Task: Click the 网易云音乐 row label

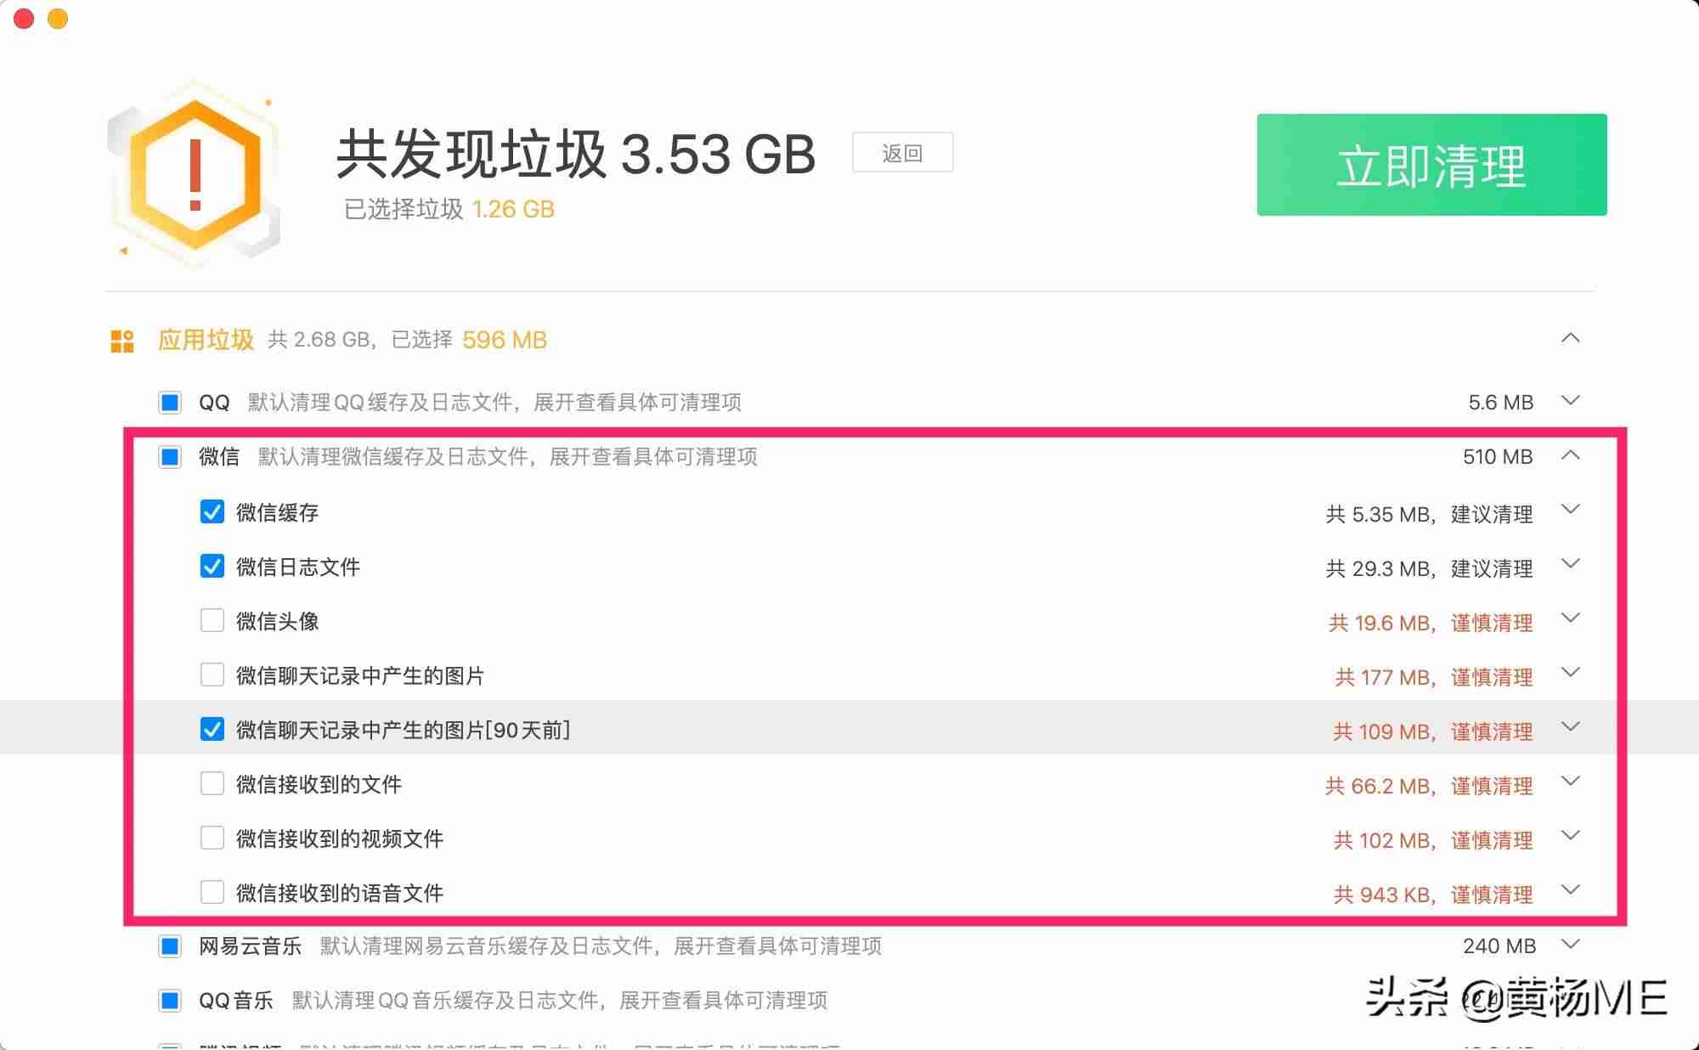Action: (x=251, y=946)
